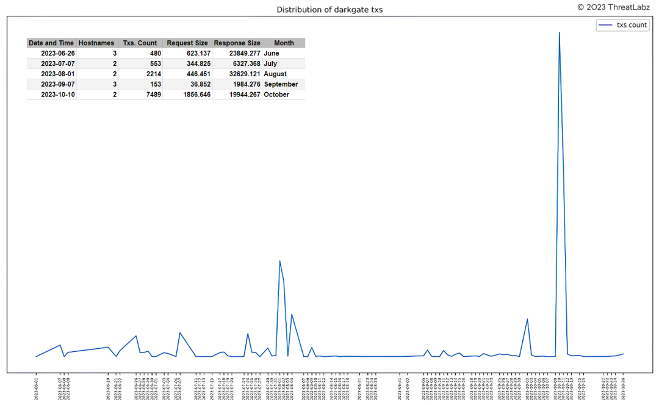Sort table by the Response Size column header

237,43
